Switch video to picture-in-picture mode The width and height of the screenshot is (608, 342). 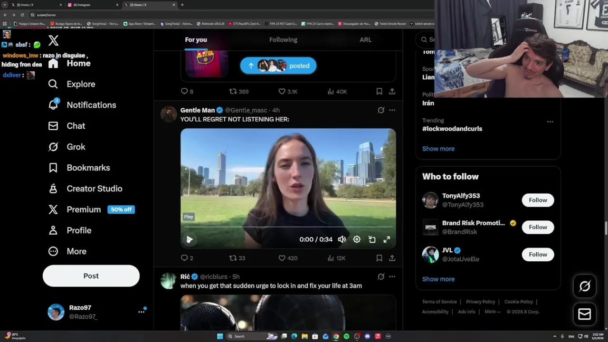tap(372, 239)
